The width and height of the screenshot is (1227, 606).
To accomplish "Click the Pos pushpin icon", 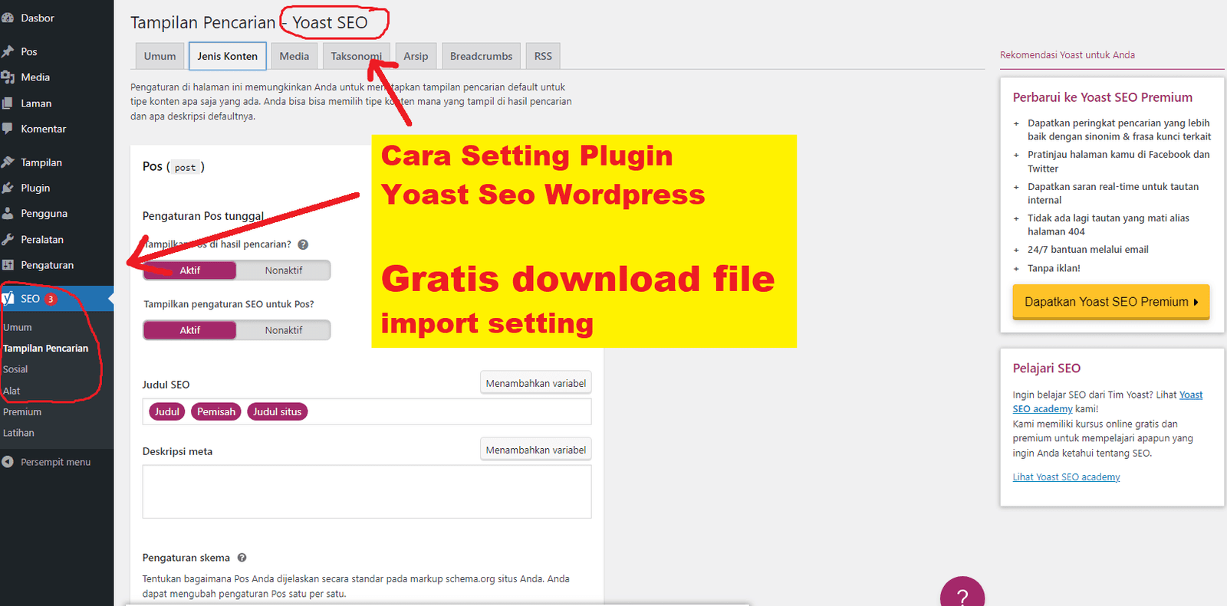I will (8, 51).
